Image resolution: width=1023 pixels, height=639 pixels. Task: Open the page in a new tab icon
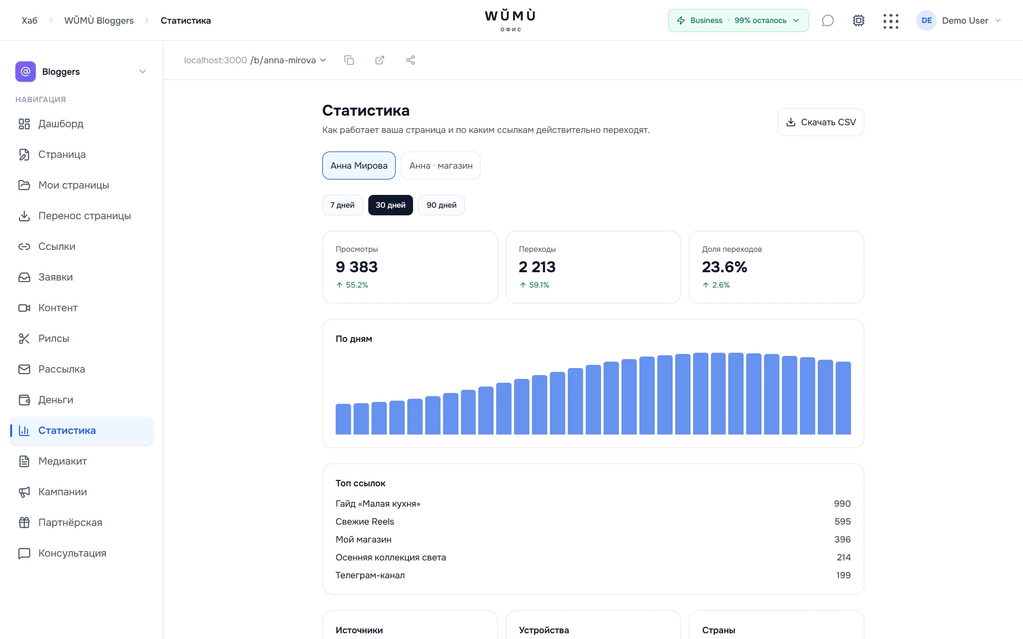(x=379, y=60)
